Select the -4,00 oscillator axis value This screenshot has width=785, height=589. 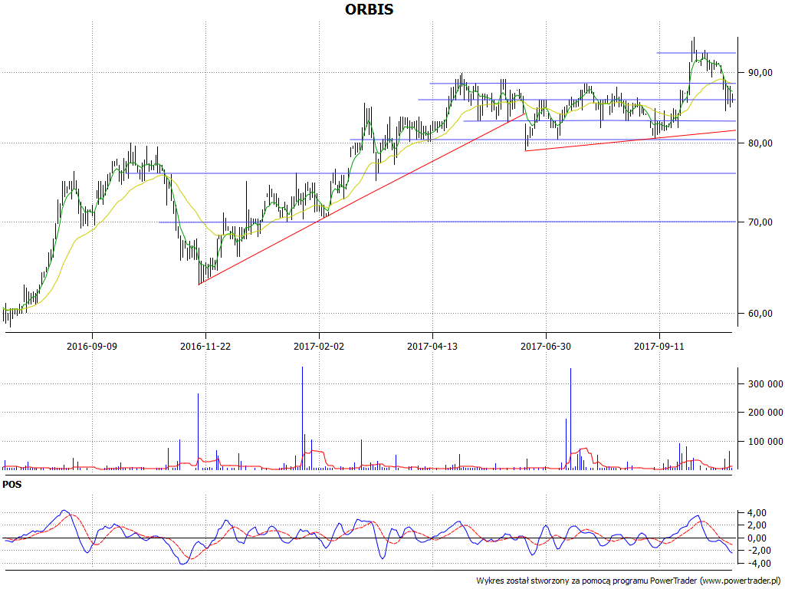point(760,564)
